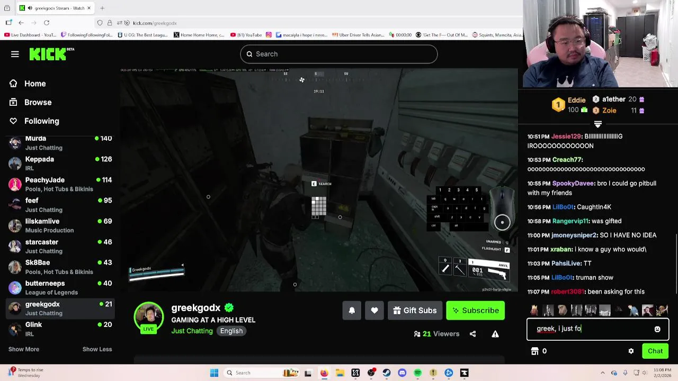
Task: Open the Browse sidebar item
Action: pyautogui.click(x=30, y=102)
